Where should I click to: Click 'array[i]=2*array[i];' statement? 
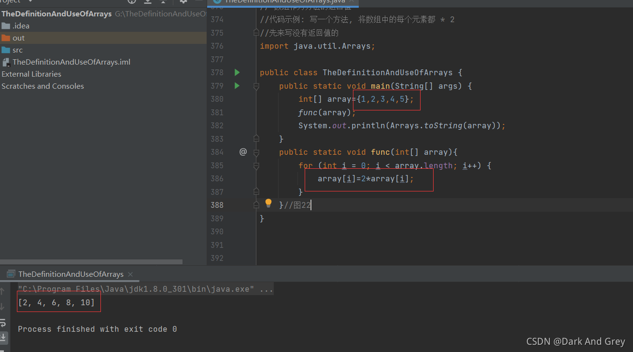point(366,178)
